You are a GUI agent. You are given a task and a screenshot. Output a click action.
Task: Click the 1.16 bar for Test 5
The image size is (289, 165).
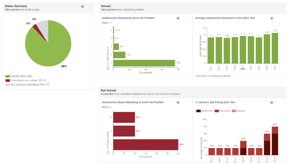[x=243, y=50]
